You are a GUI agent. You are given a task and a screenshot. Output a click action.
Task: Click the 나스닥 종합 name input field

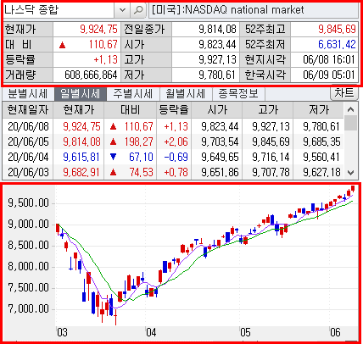pos(59,10)
